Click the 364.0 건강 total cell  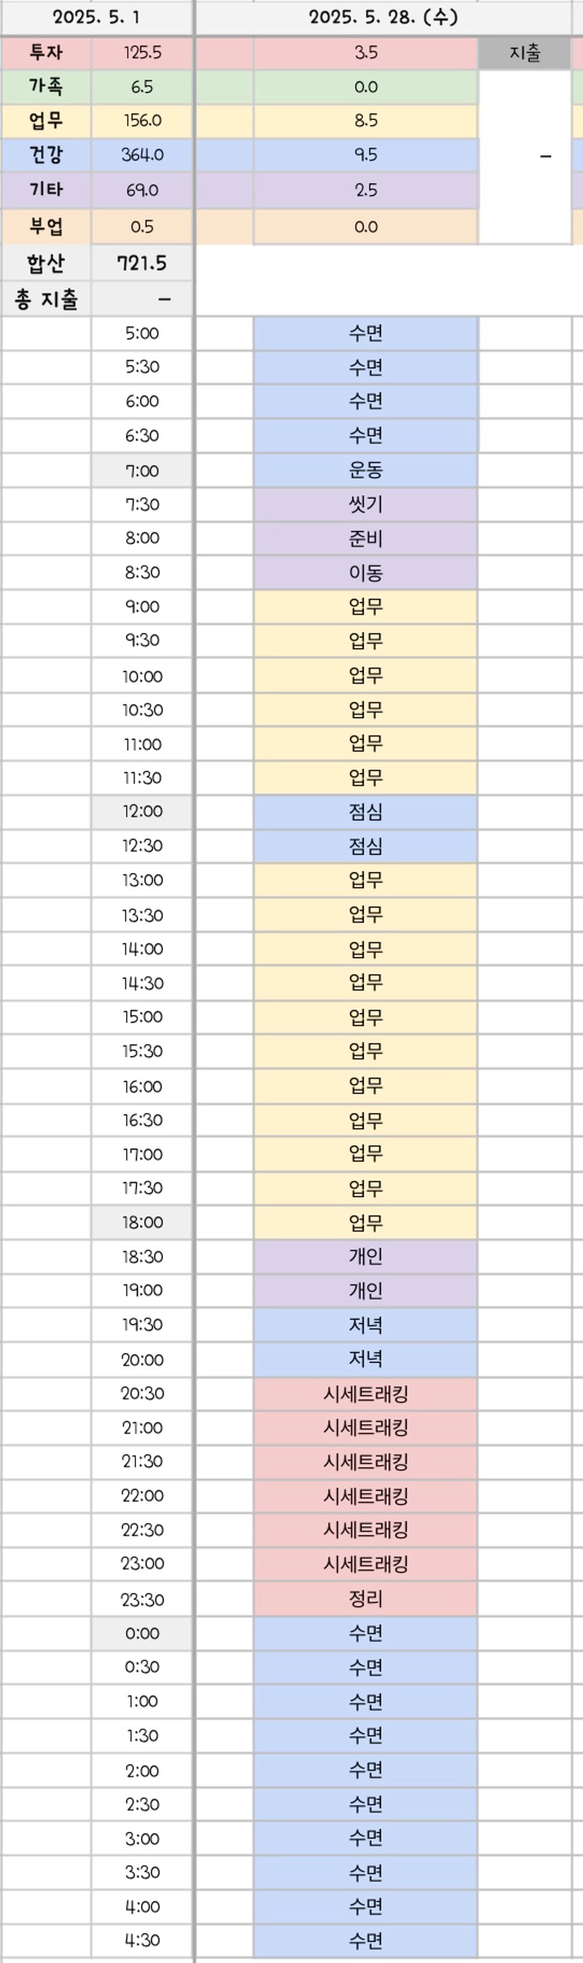click(x=142, y=154)
